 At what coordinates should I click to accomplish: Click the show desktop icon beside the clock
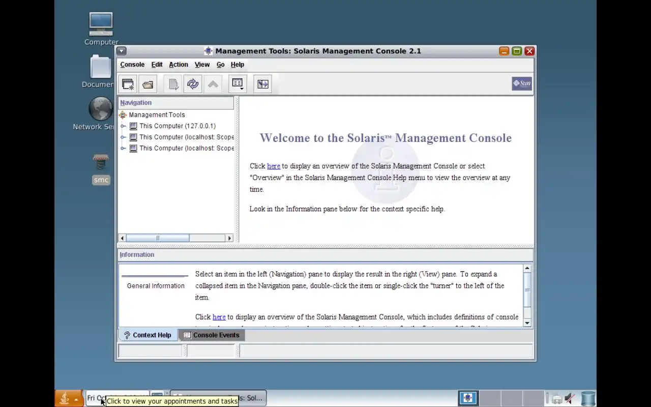(157, 395)
